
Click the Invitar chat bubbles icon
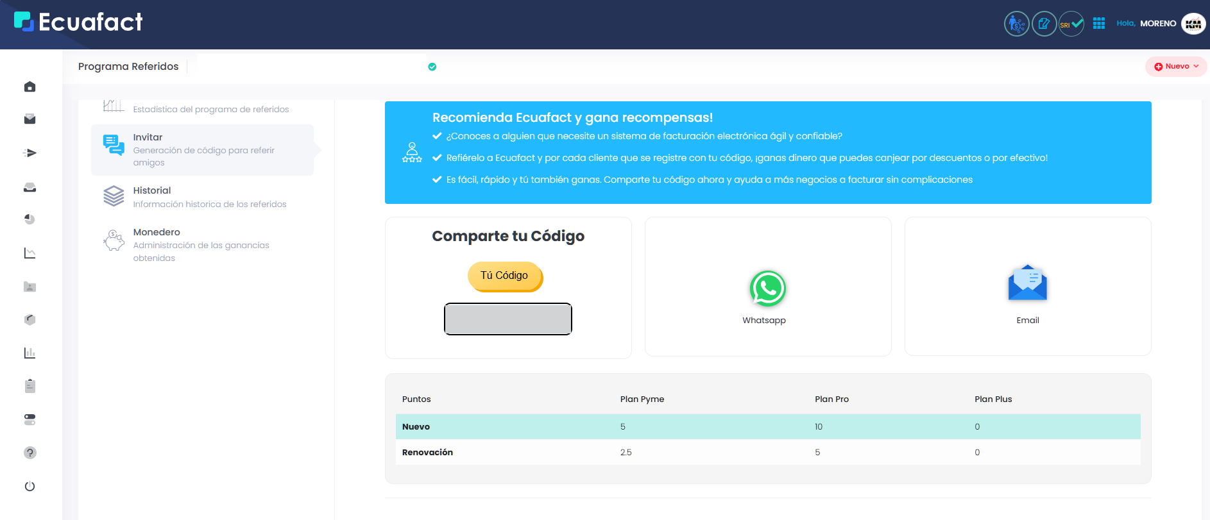click(x=114, y=145)
